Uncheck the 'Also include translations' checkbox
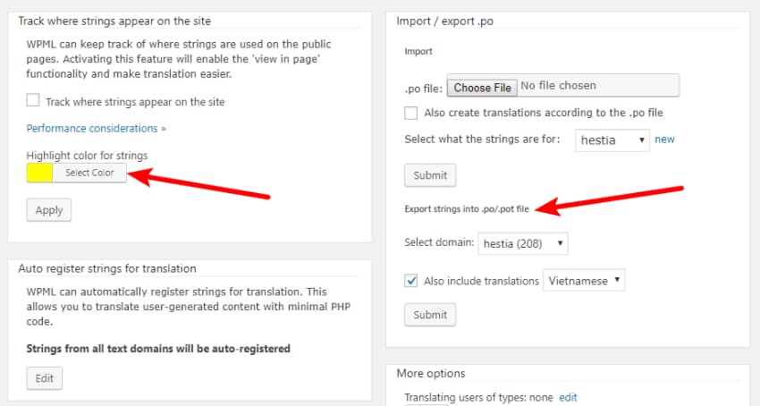The height and width of the screenshot is (406, 760). click(411, 281)
